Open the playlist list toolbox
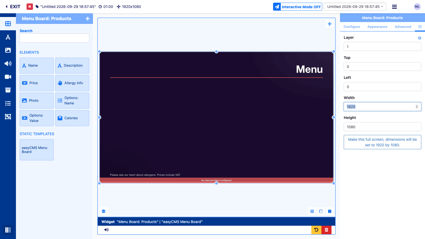The image size is (425, 239). coord(8,103)
